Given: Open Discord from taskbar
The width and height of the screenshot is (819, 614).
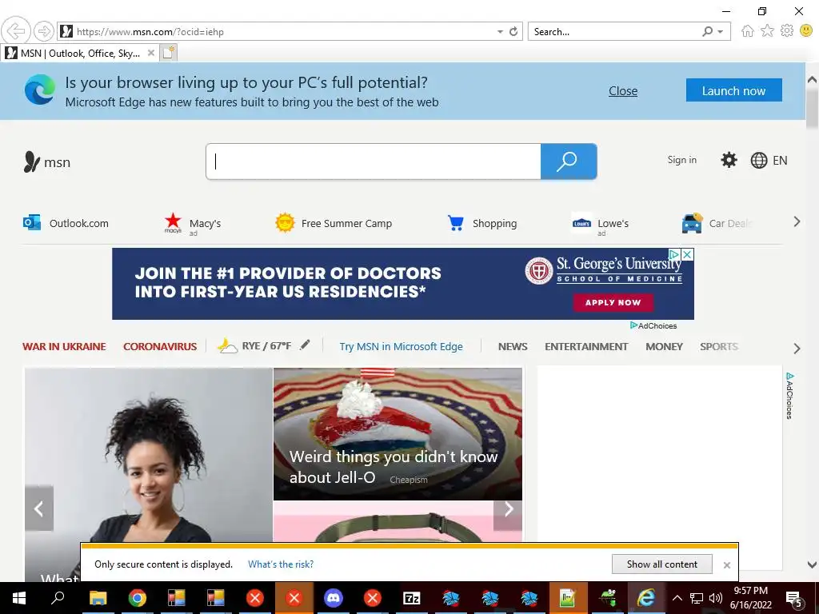Looking at the screenshot, I should (334, 598).
